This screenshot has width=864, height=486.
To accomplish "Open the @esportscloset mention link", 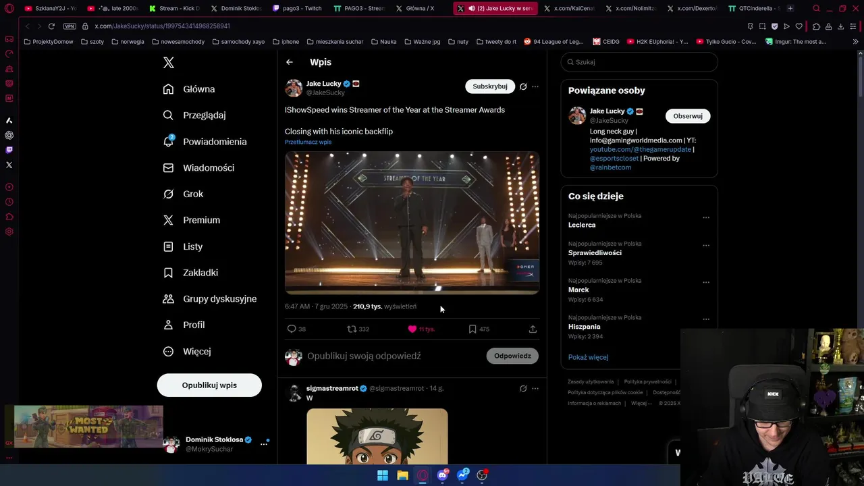I will [x=614, y=159].
